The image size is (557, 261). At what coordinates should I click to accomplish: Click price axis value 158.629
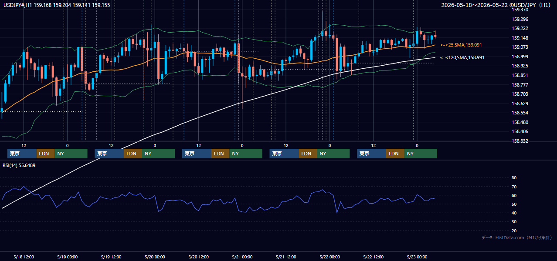[x=520, y=104]
